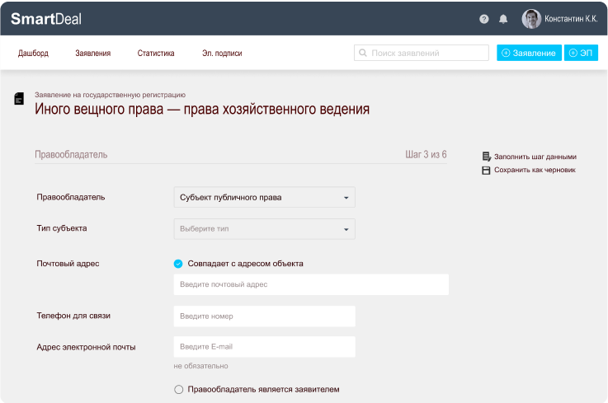This screenshot has width=608, height=403.
Task: Click the Поиск заявлений search field
Action: pos(421,53)
